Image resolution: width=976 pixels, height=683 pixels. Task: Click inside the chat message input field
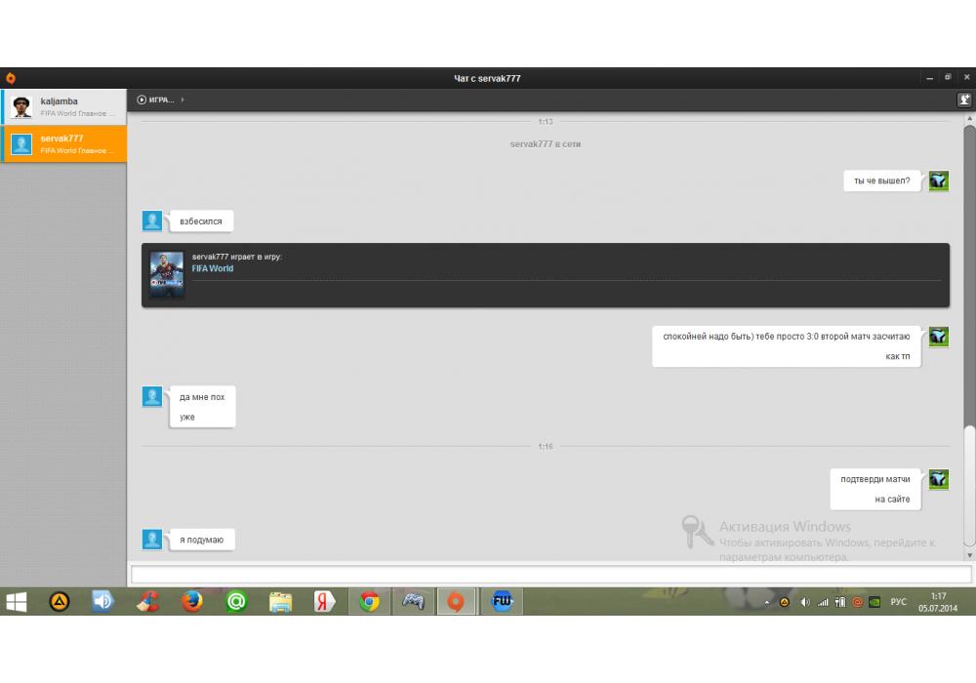(550, 574)
